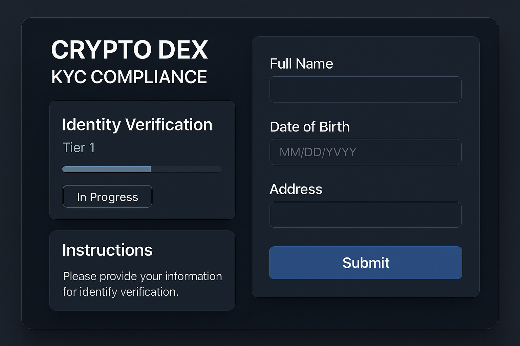Click the MM/DD/YVYY placeholder text
Screen dimensions: 520x346
[317, 152]
